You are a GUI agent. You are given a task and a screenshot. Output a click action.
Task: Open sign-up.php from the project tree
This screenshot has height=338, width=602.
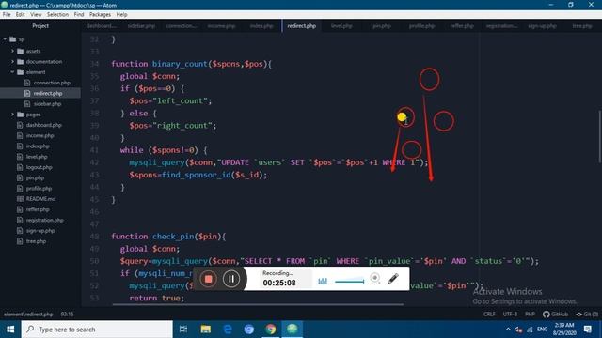pos(40,231)
